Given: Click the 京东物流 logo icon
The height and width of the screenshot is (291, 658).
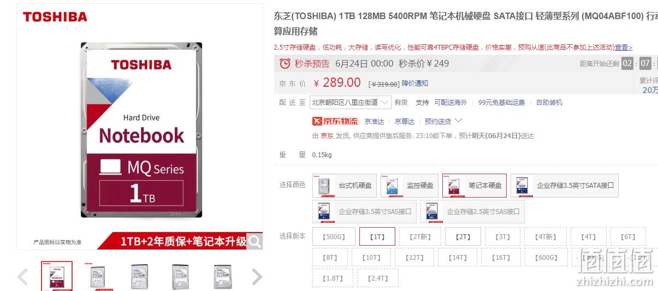Looking at the screenshot, I should tap(335, 121).
